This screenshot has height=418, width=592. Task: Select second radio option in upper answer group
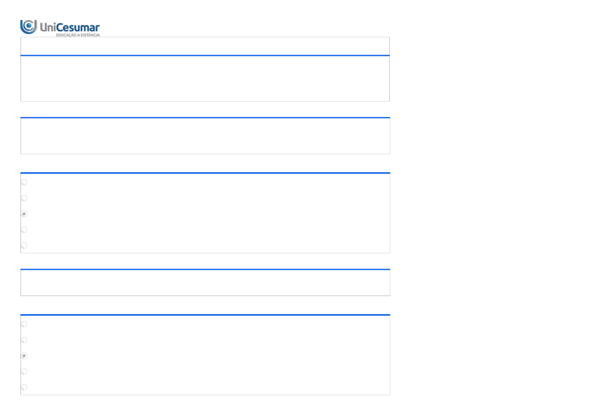pyautogui.click(x=24, y=198)
